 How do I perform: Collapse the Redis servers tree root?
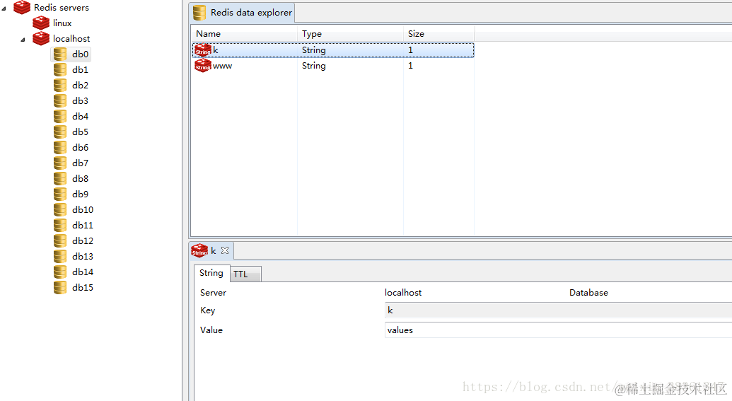4,8
